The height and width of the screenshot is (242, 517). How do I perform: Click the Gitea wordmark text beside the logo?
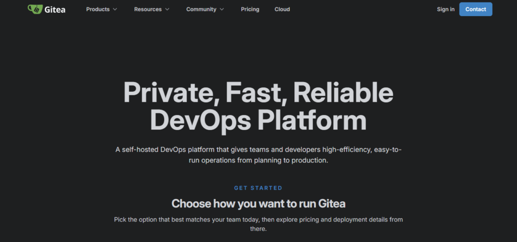(55, 10)
